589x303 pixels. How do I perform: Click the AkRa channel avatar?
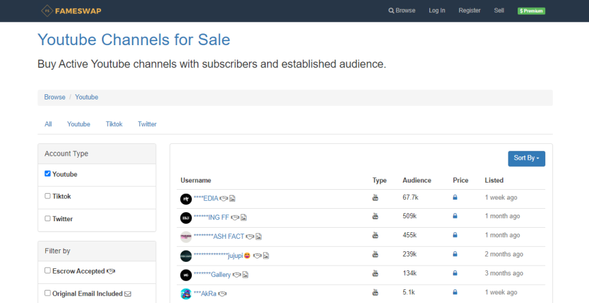tap(186, 294)
